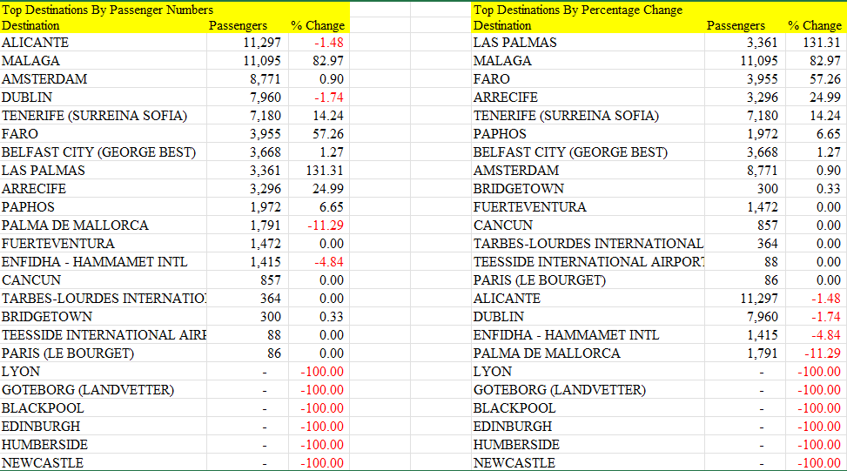847x471 pixels.
Task: Select the PAPHOS cell in right table
Action: pos(588,134)
